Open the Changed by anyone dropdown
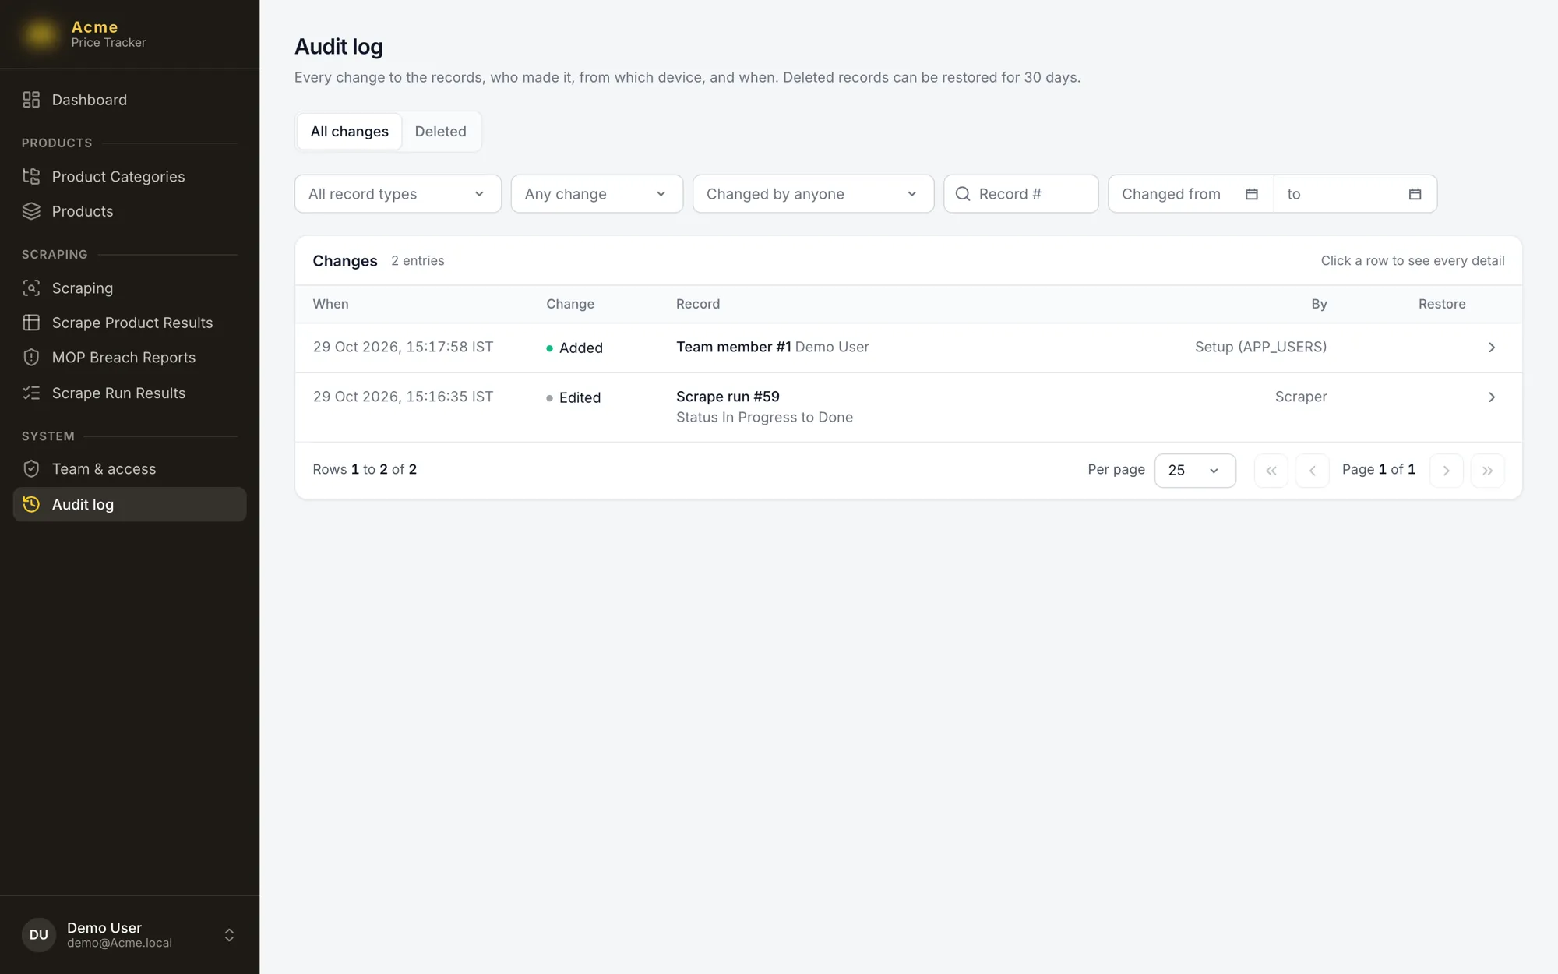 813,194
